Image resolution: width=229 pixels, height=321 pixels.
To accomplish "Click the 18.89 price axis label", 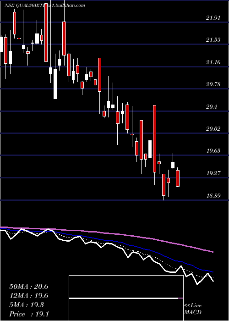I will 213,196.
